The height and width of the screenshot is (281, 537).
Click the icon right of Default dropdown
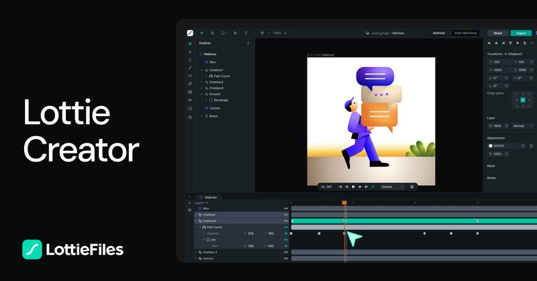click(x=411, y=187)
